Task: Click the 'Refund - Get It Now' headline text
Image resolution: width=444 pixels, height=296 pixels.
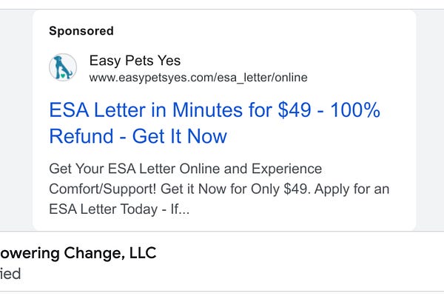Action: pos(138,136)
